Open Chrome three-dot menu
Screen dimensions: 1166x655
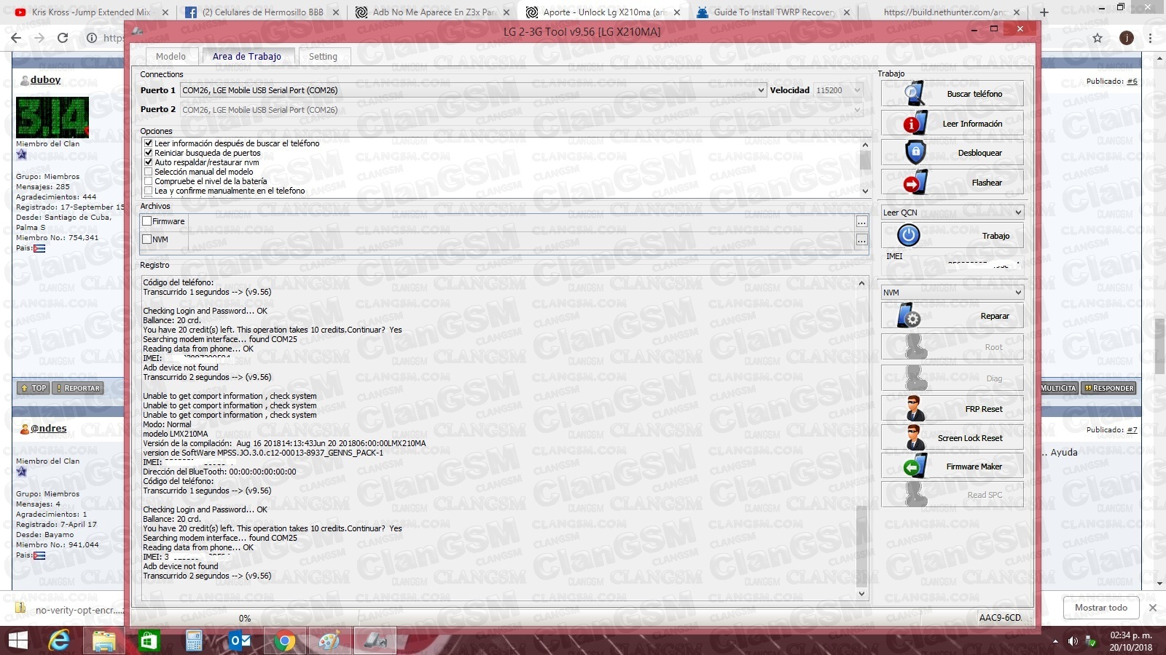1151,38
